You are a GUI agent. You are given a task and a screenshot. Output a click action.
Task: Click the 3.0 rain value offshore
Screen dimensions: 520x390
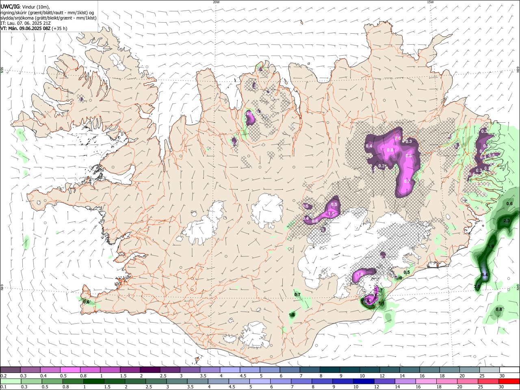477,286
